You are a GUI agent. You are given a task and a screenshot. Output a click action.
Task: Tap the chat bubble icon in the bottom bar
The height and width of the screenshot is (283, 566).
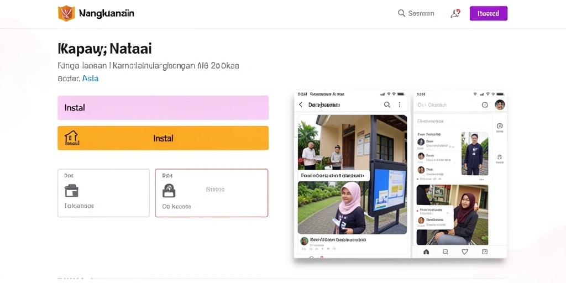(446, 251)
